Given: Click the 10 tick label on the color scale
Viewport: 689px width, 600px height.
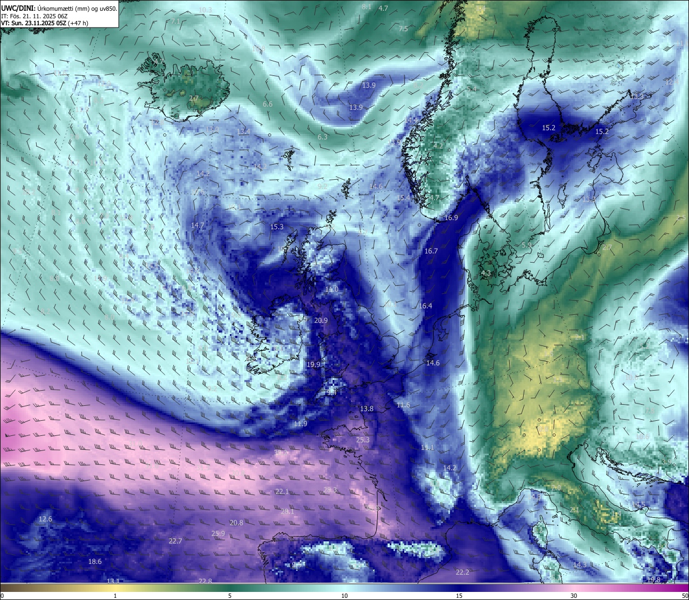Looking at the screenshot, I should click(344, 596).
